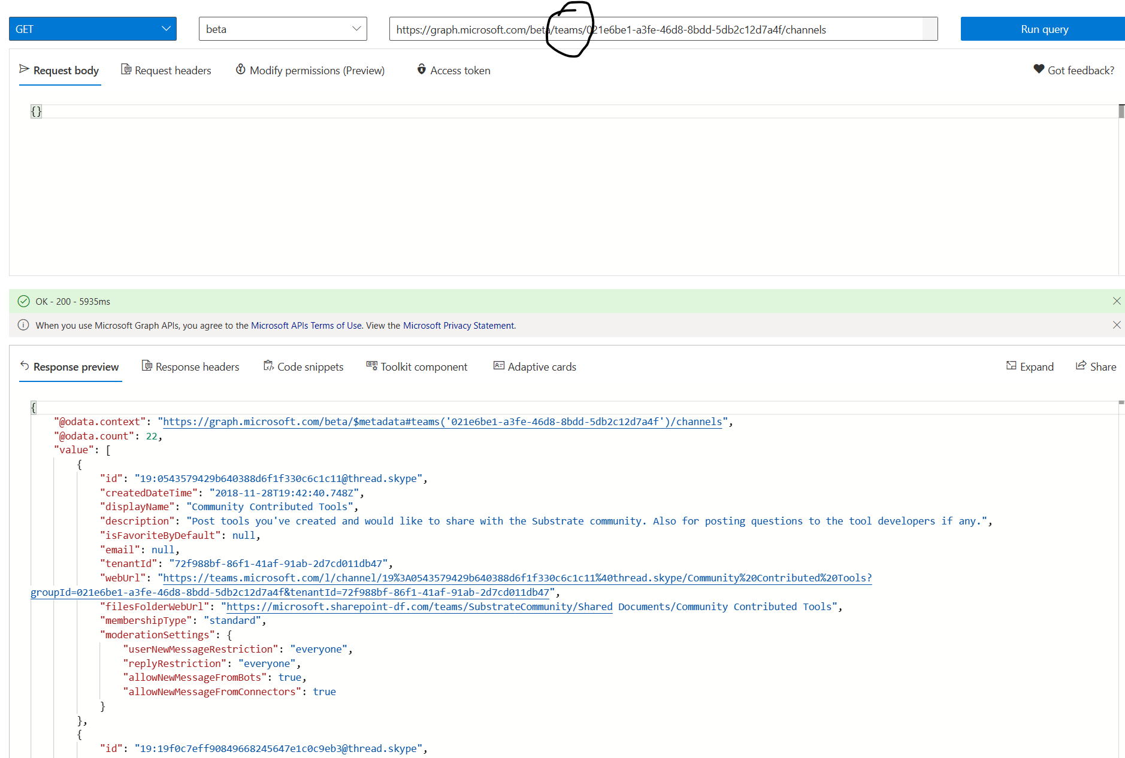The image size is (1125, 758).
Task: Dismiss the Terms of Use notice
Action: pyautogui.click(x=1117, y=325)
